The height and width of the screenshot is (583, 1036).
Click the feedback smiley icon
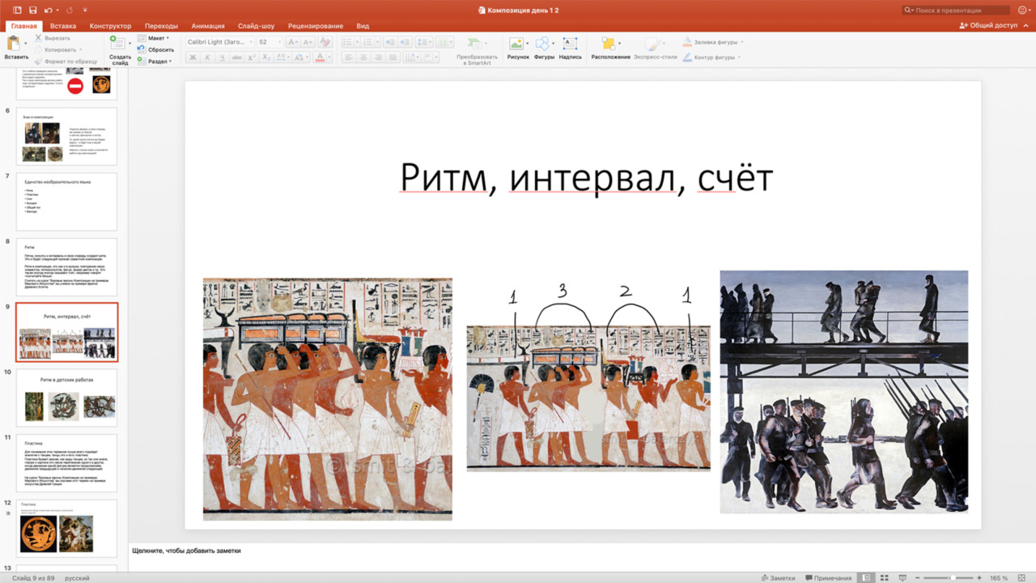click(x=1022, y=10)
